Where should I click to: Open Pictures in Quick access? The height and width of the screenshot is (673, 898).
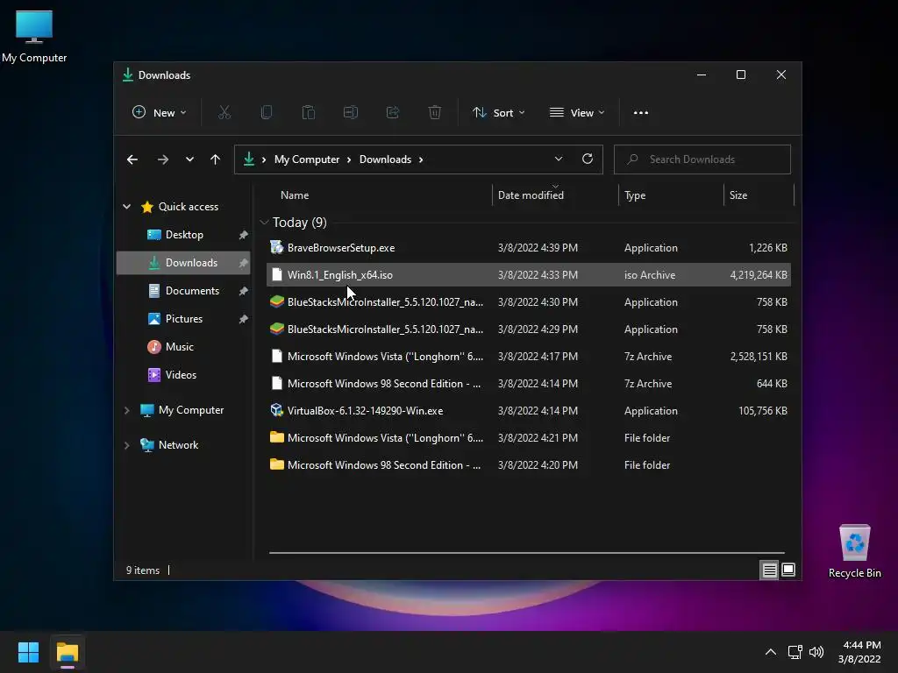183,319
